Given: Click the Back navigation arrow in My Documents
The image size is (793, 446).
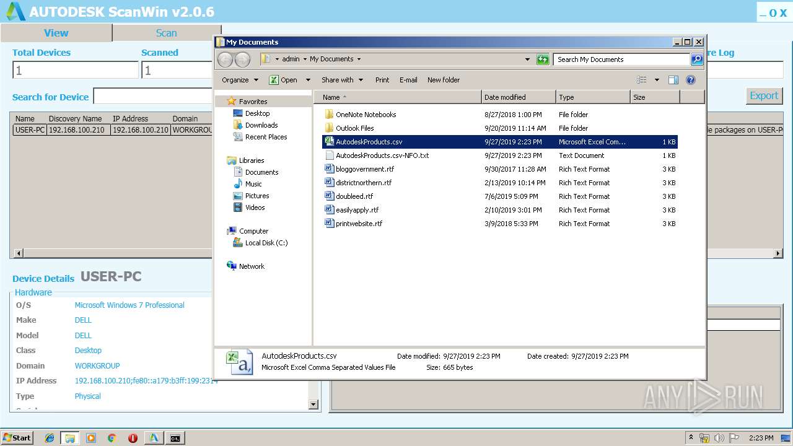Looking at the screenshot, I should coord(225,59).
